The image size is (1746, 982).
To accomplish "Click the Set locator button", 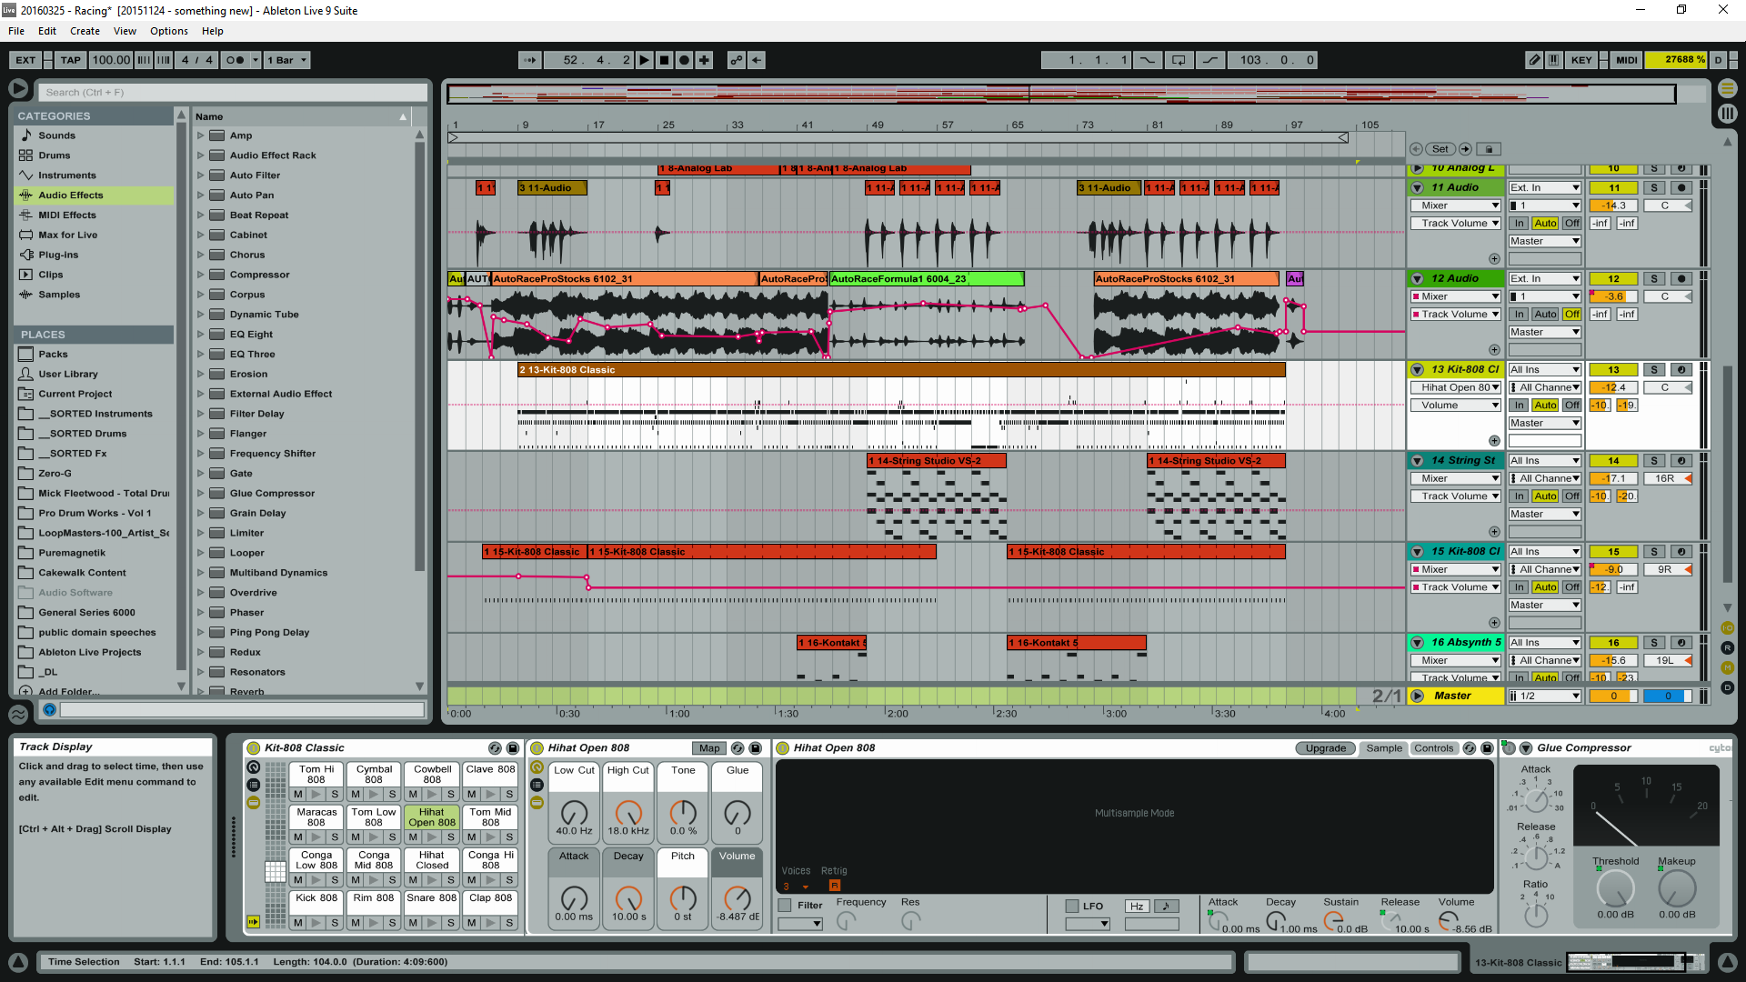I will 1440,149.
